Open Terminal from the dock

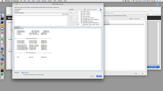[x=2, y=19]
